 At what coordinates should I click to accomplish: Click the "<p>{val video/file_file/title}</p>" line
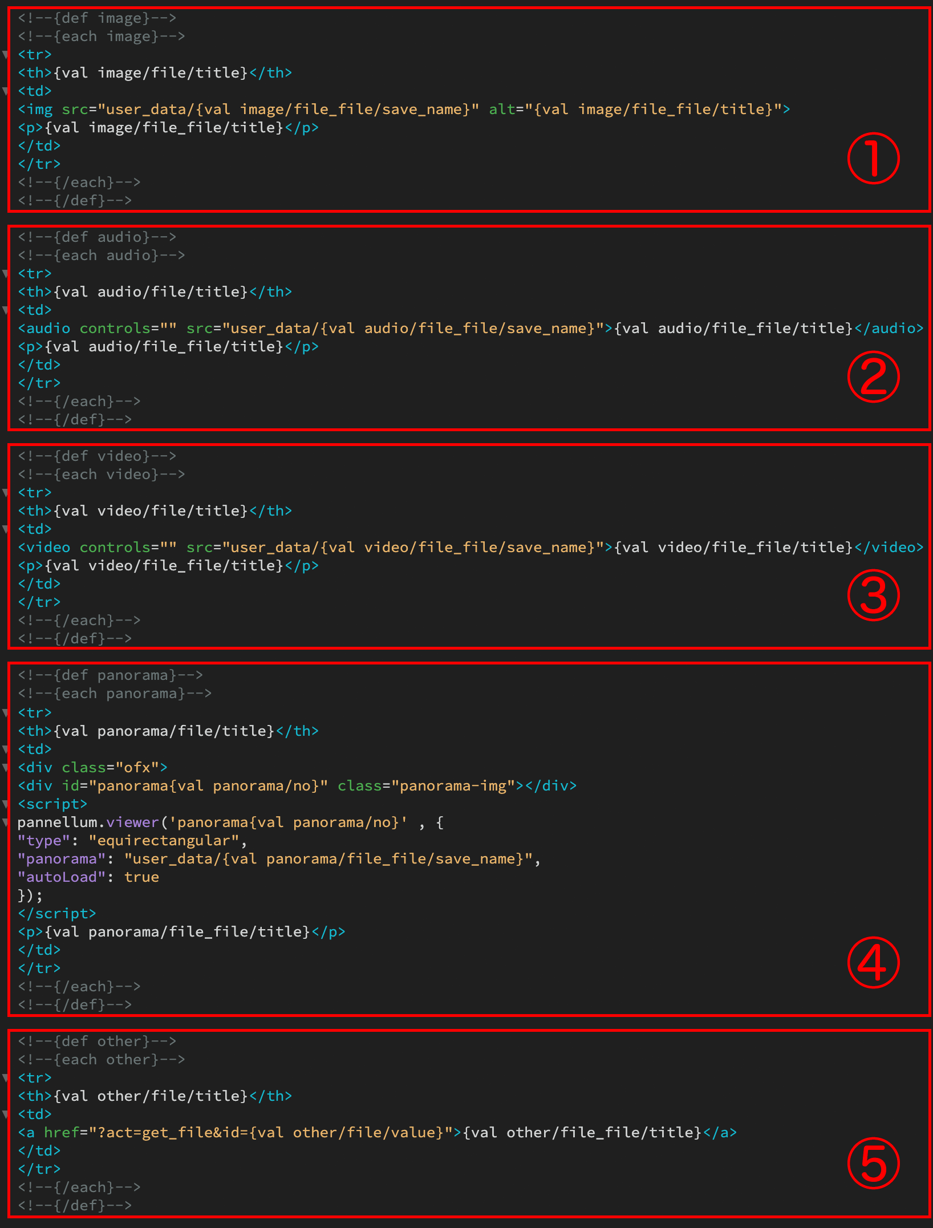pos(168,566)
